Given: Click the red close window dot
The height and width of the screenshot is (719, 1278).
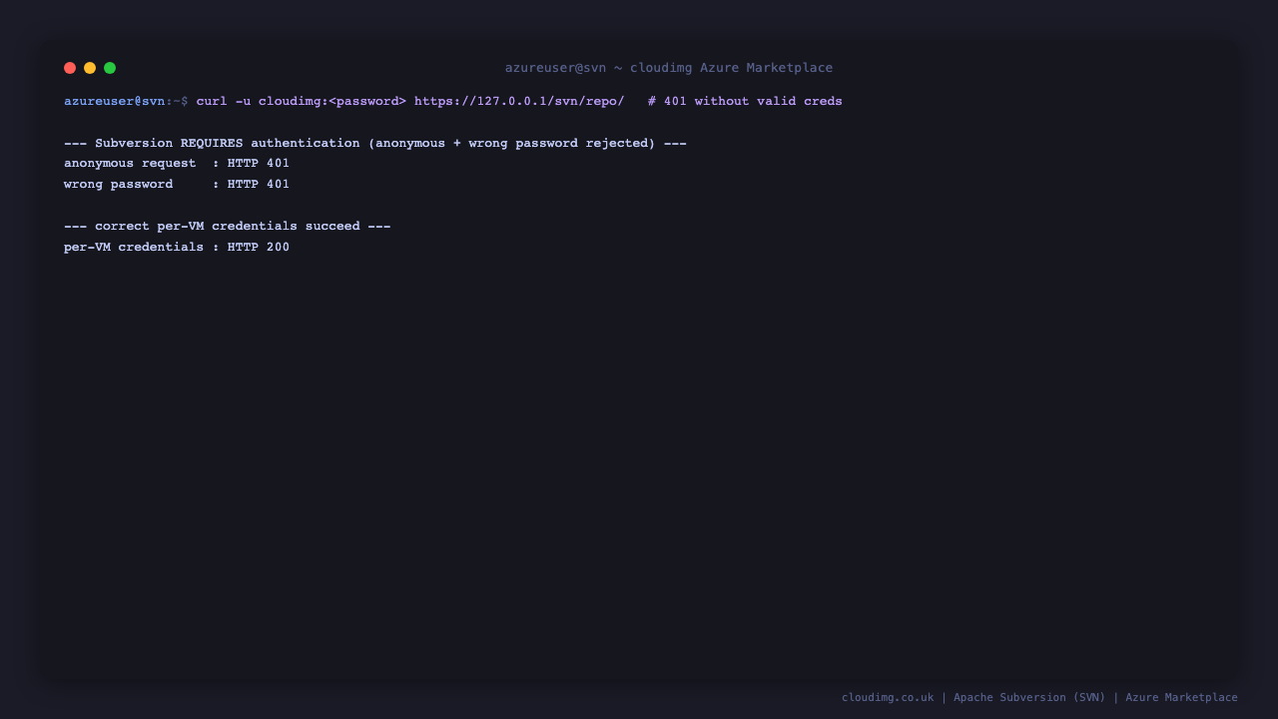Looking at the screenshot, I should (x=70, y=68).
